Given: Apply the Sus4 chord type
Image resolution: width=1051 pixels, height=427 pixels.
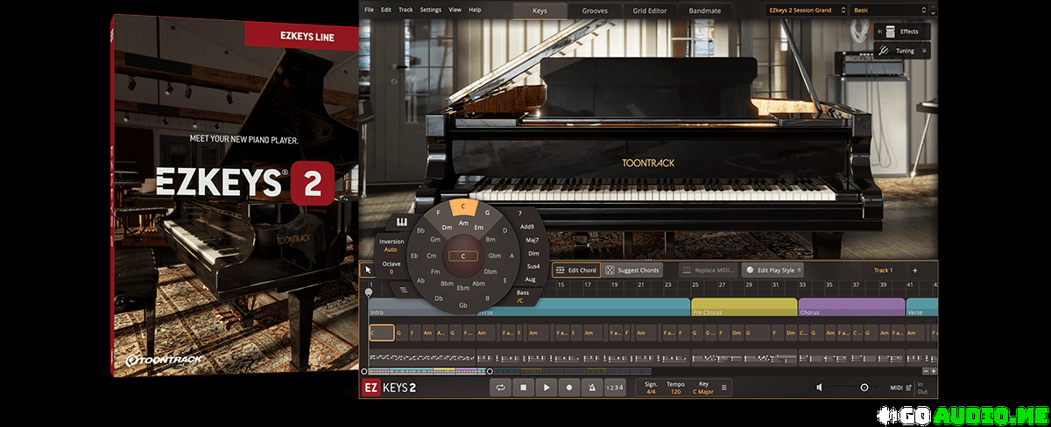Looking at the screenshot, I should pyautogui.click(x=533, y=265).
